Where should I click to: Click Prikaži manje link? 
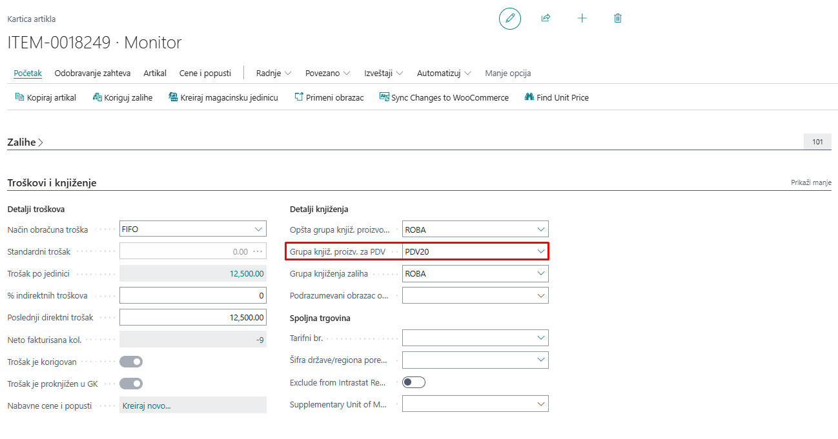pyautogui.click(x=811, y=182)
